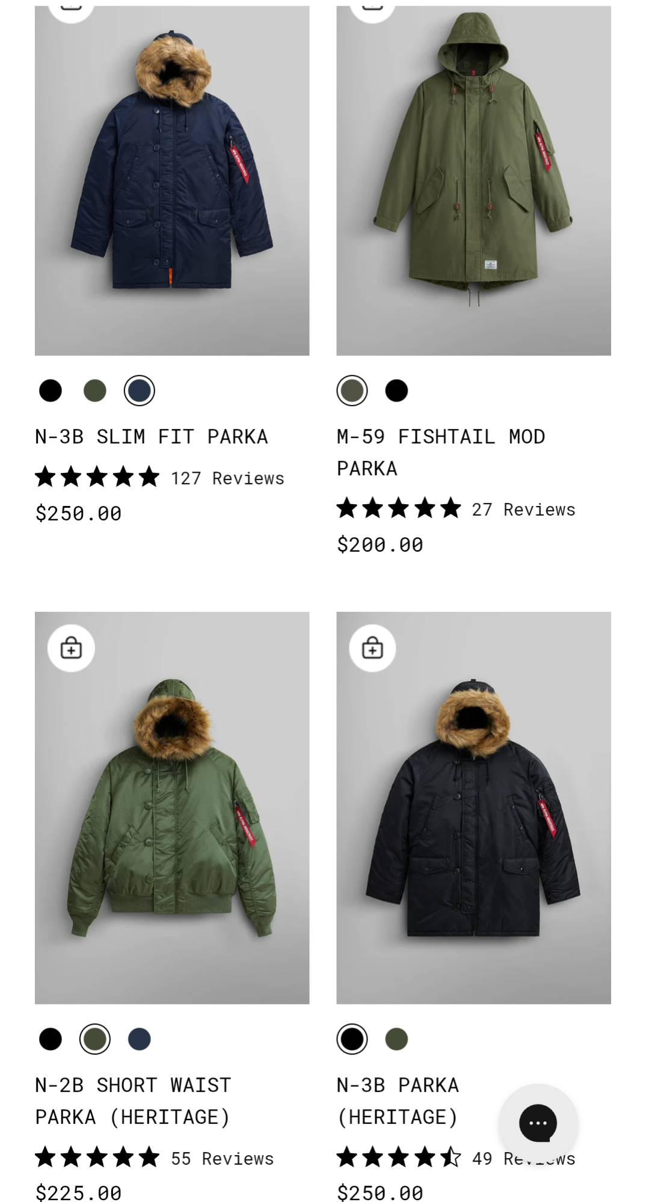The width and height of the screenshot is (649, 1202).
Task: Select olive swatch for M-59 Fishtail Mod Parka
Action: point(352,390)
